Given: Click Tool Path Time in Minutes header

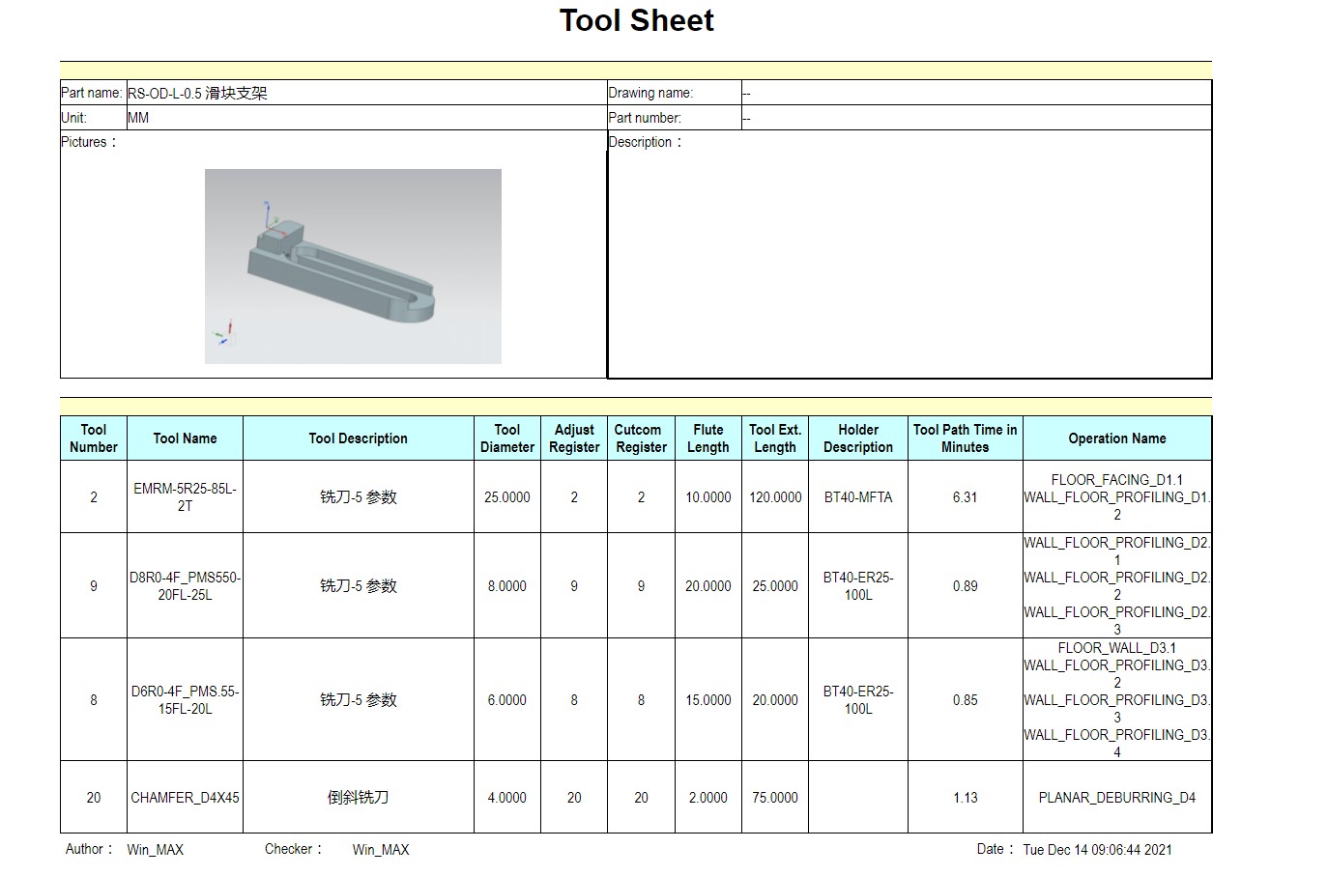Looking at the screenshot, I should tap(966, 438).
